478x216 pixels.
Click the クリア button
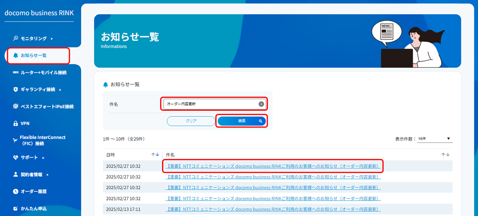click(191, 121)
